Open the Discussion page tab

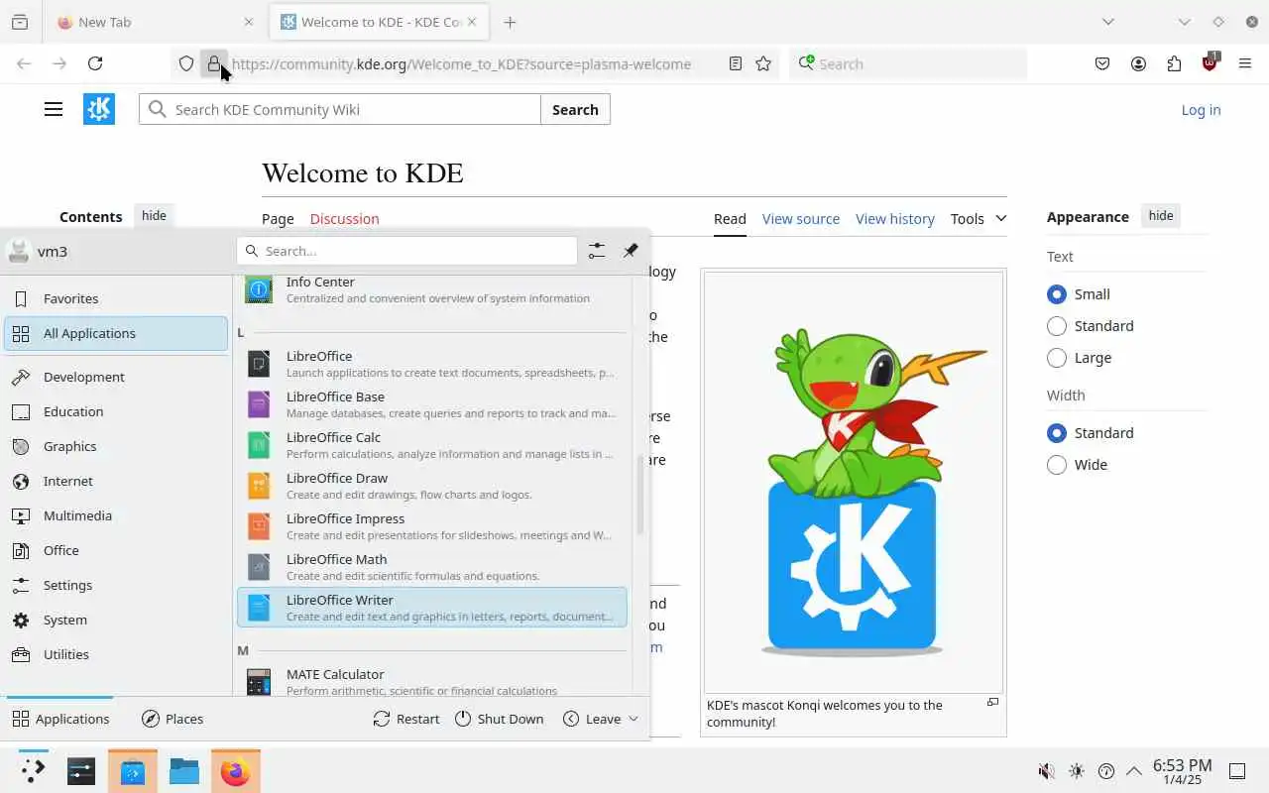coord(344,219)
